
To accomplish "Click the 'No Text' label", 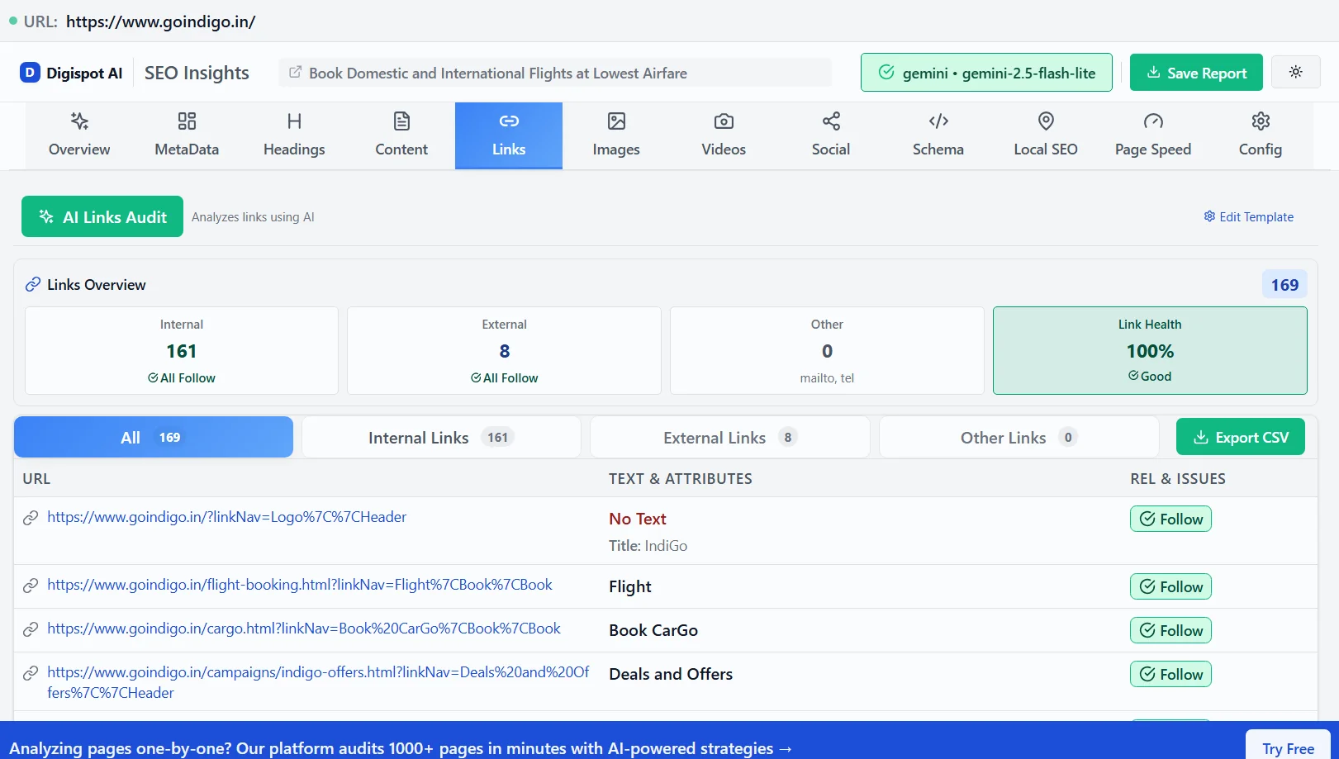I will [x=638, y=519].
